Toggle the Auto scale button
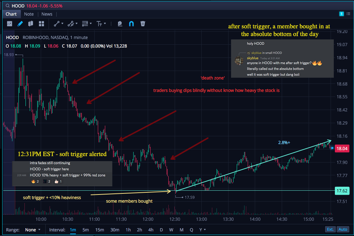The width and height of the screenshot is (354, 236). (343, 229)
